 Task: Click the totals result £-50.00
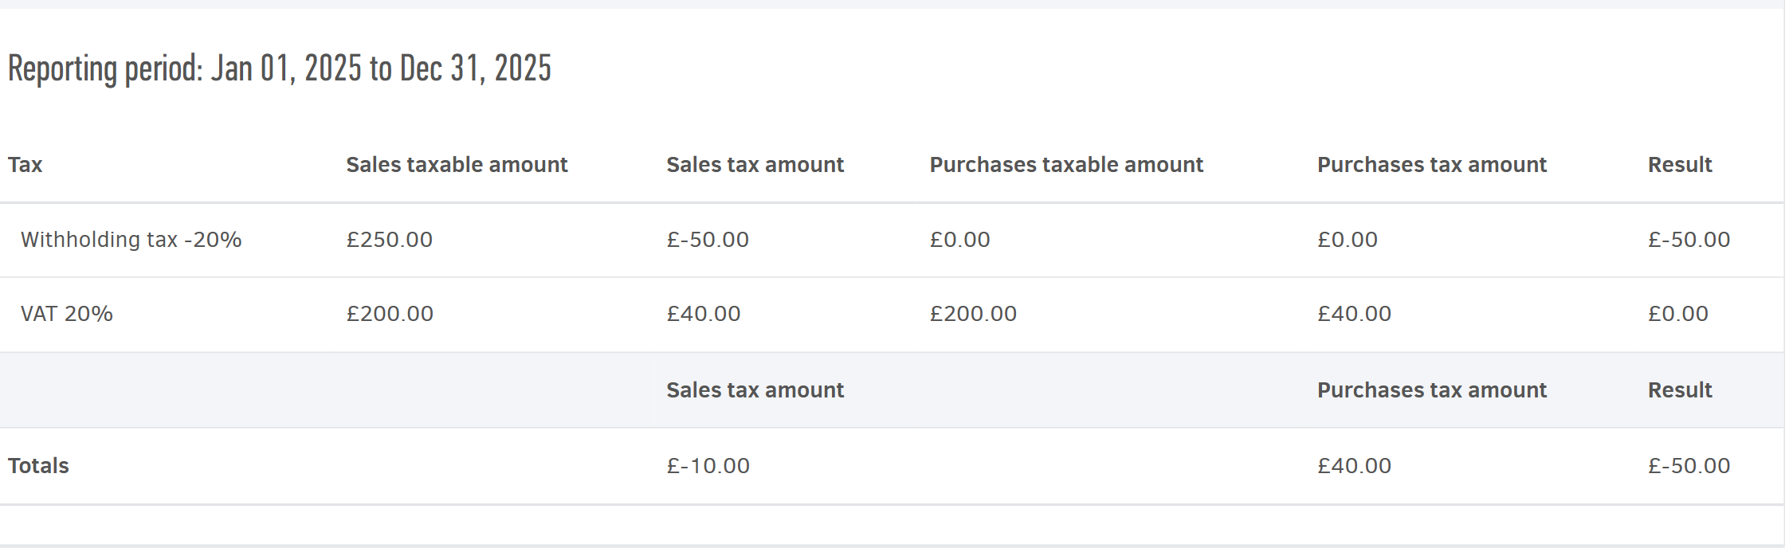1689,466
